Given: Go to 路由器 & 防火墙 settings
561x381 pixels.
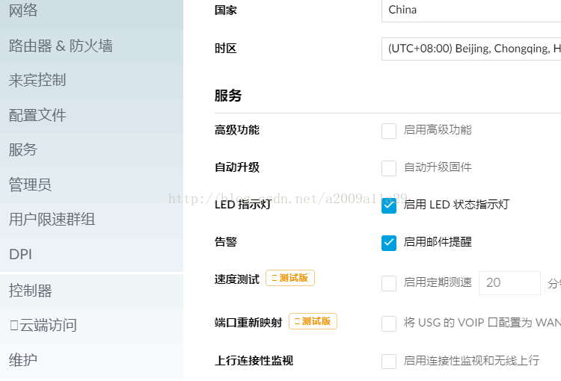Looking at the screenshot, I should click(x=61, y=46).
